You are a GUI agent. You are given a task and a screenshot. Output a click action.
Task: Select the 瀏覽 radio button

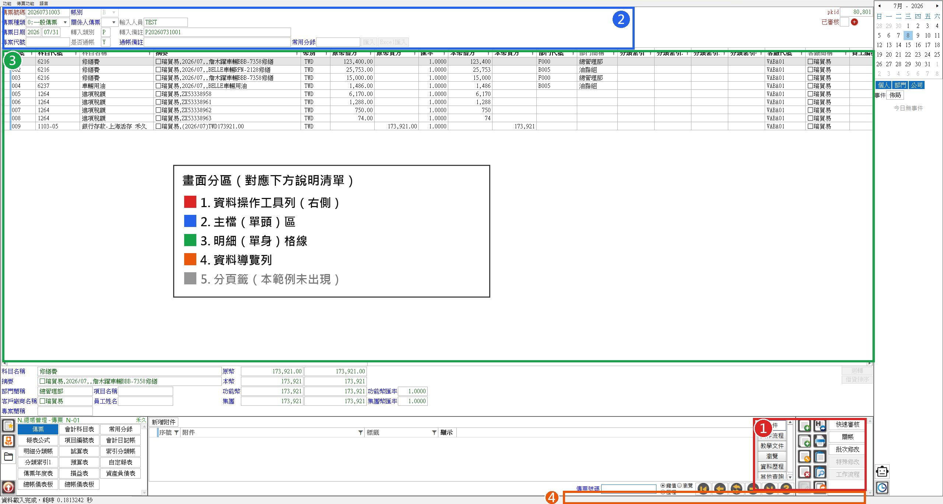[x=680, y=486]
